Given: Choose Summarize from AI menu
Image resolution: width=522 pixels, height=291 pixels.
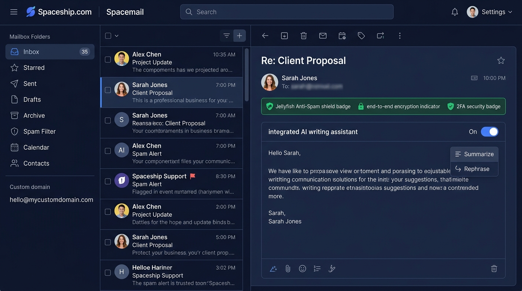Looking at the screenshot, I should (474, 154).
